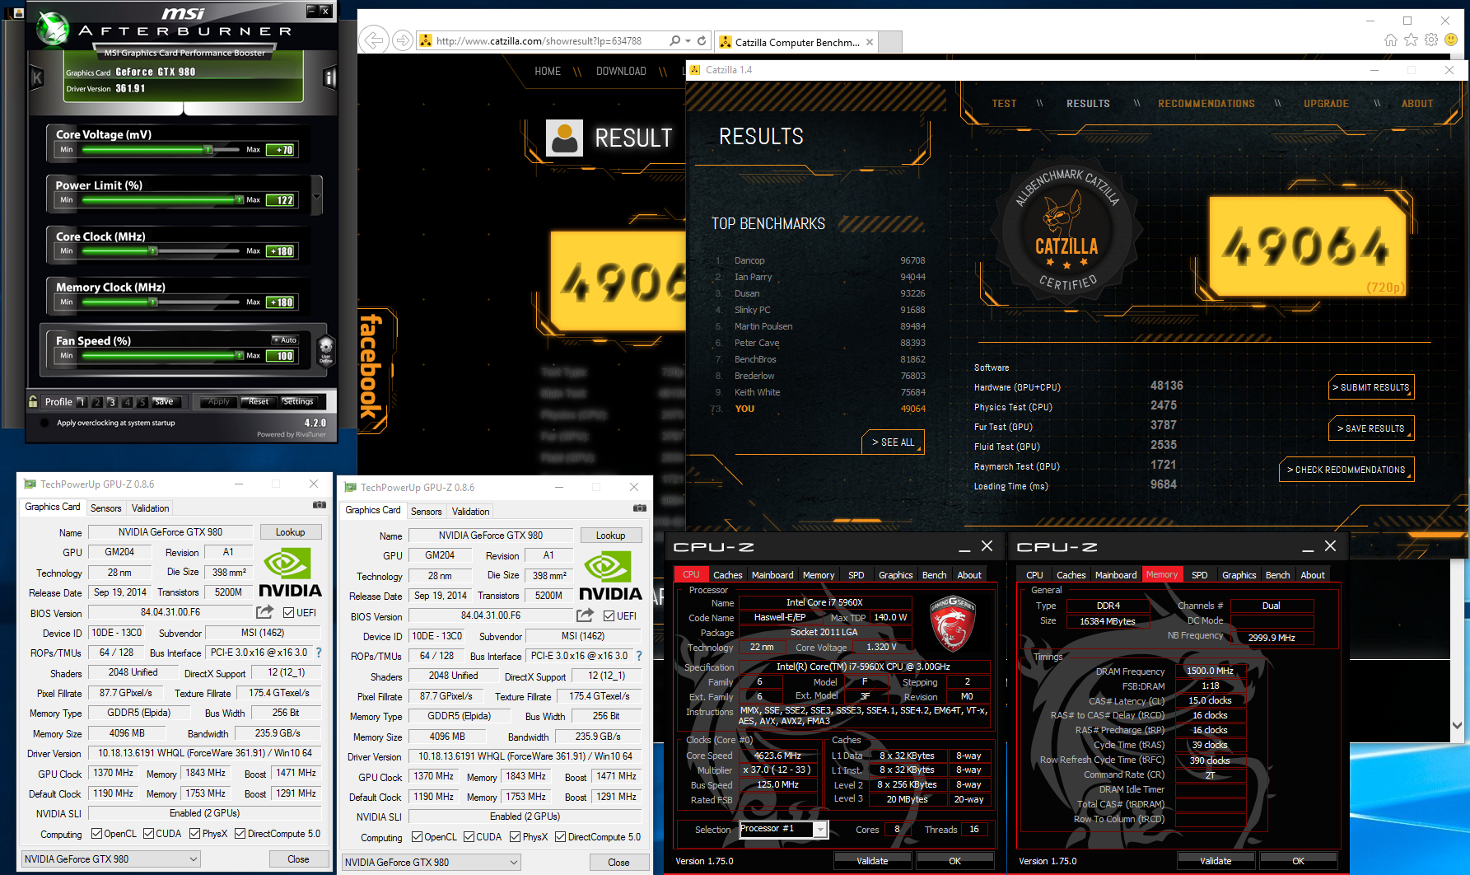Open a new browser tab
The image size is (1470, 875).
pyautogui.click(x=890, y=41)
